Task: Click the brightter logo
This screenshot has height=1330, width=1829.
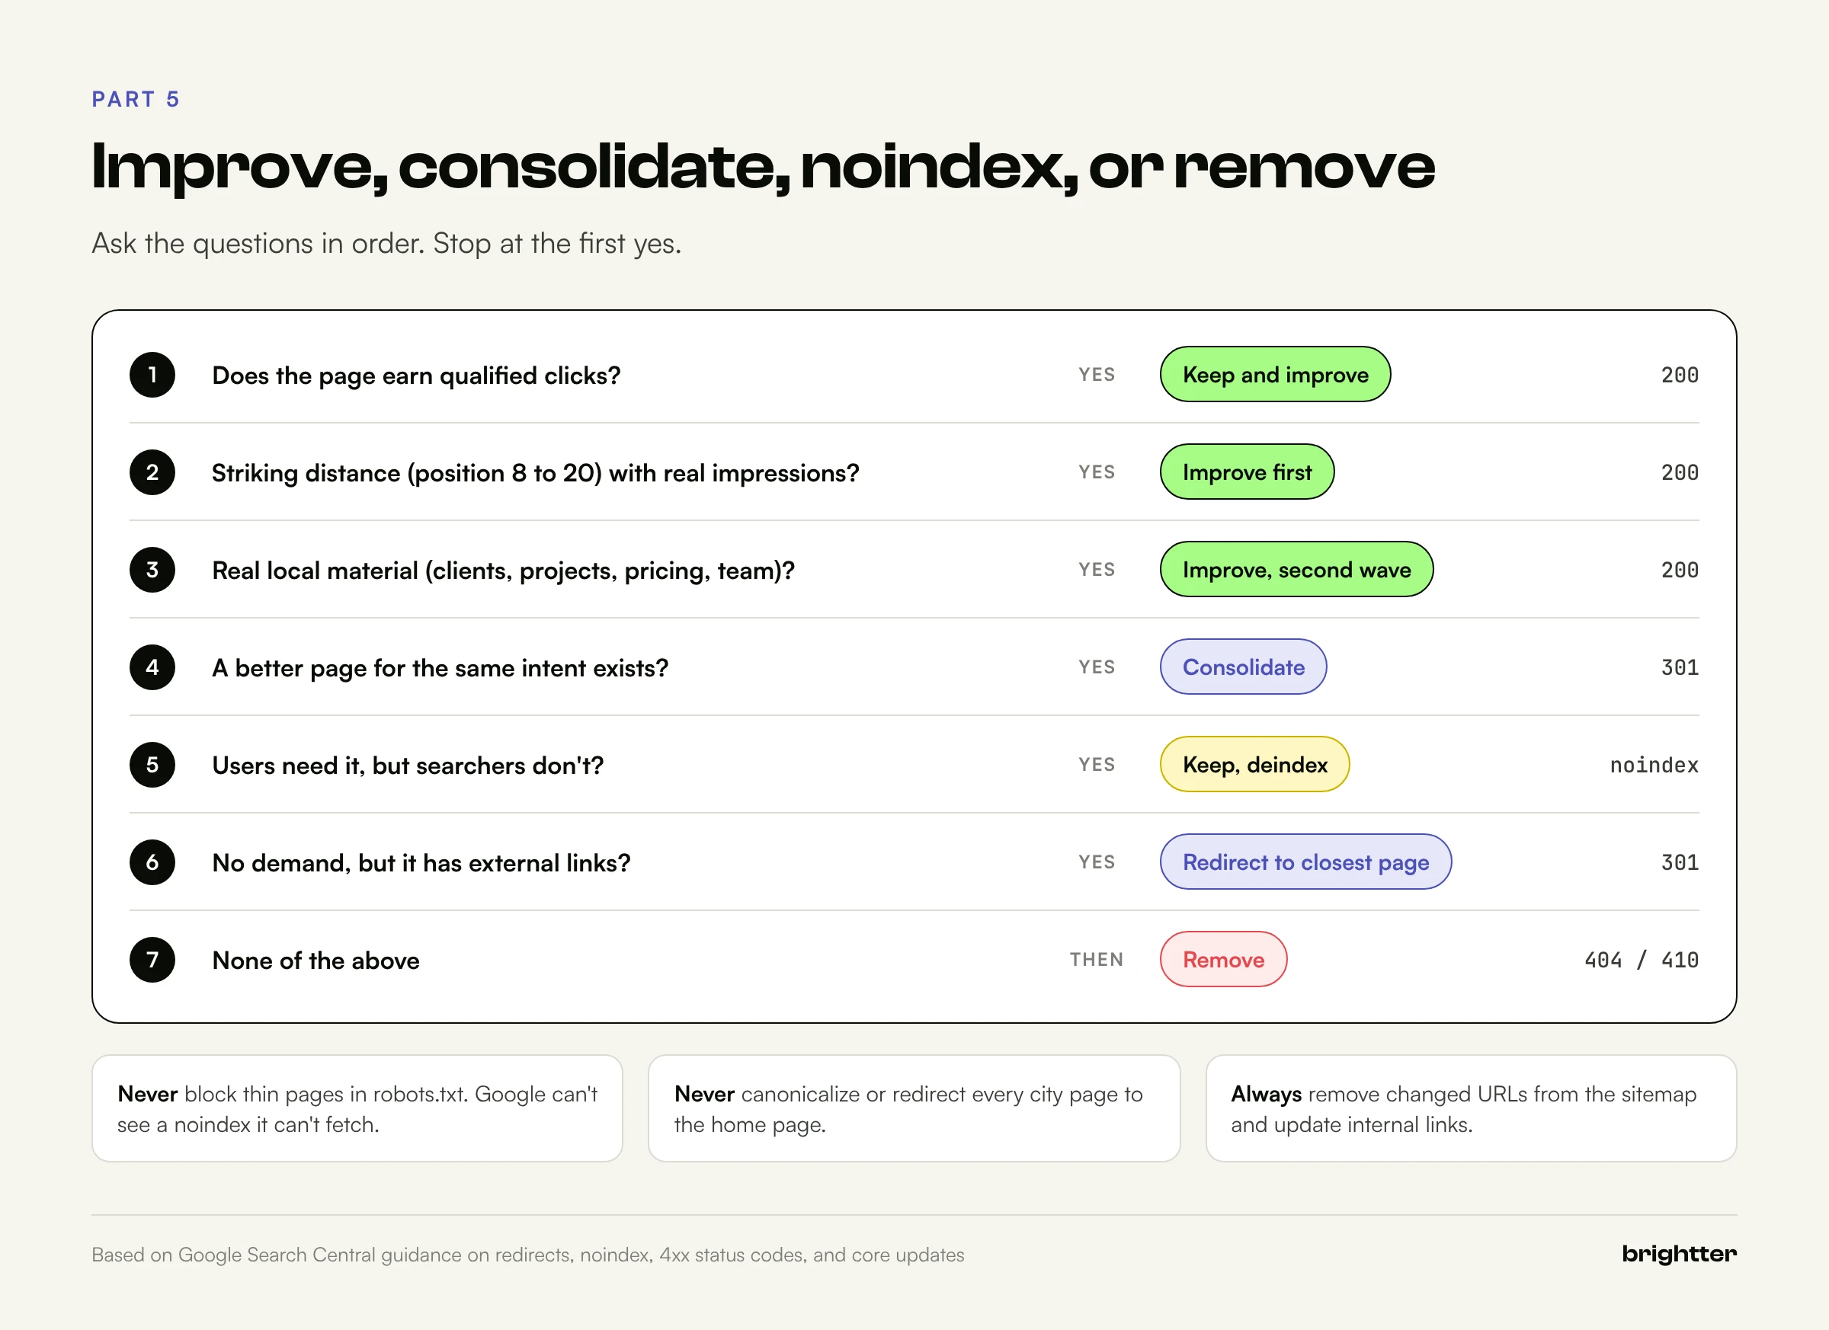Action: 1679,1255
